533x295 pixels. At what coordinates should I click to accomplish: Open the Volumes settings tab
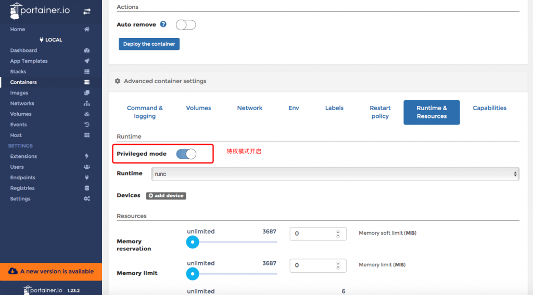198,108
